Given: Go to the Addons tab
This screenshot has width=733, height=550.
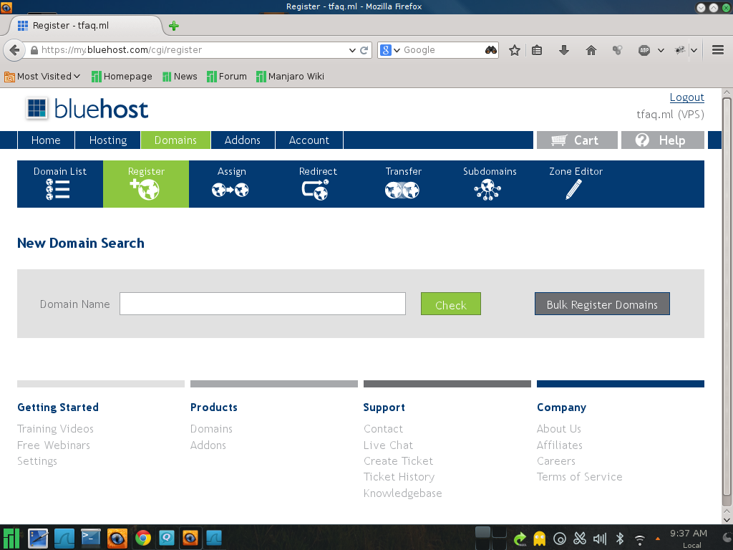Looking at the screenshot, I should point(242,140).
